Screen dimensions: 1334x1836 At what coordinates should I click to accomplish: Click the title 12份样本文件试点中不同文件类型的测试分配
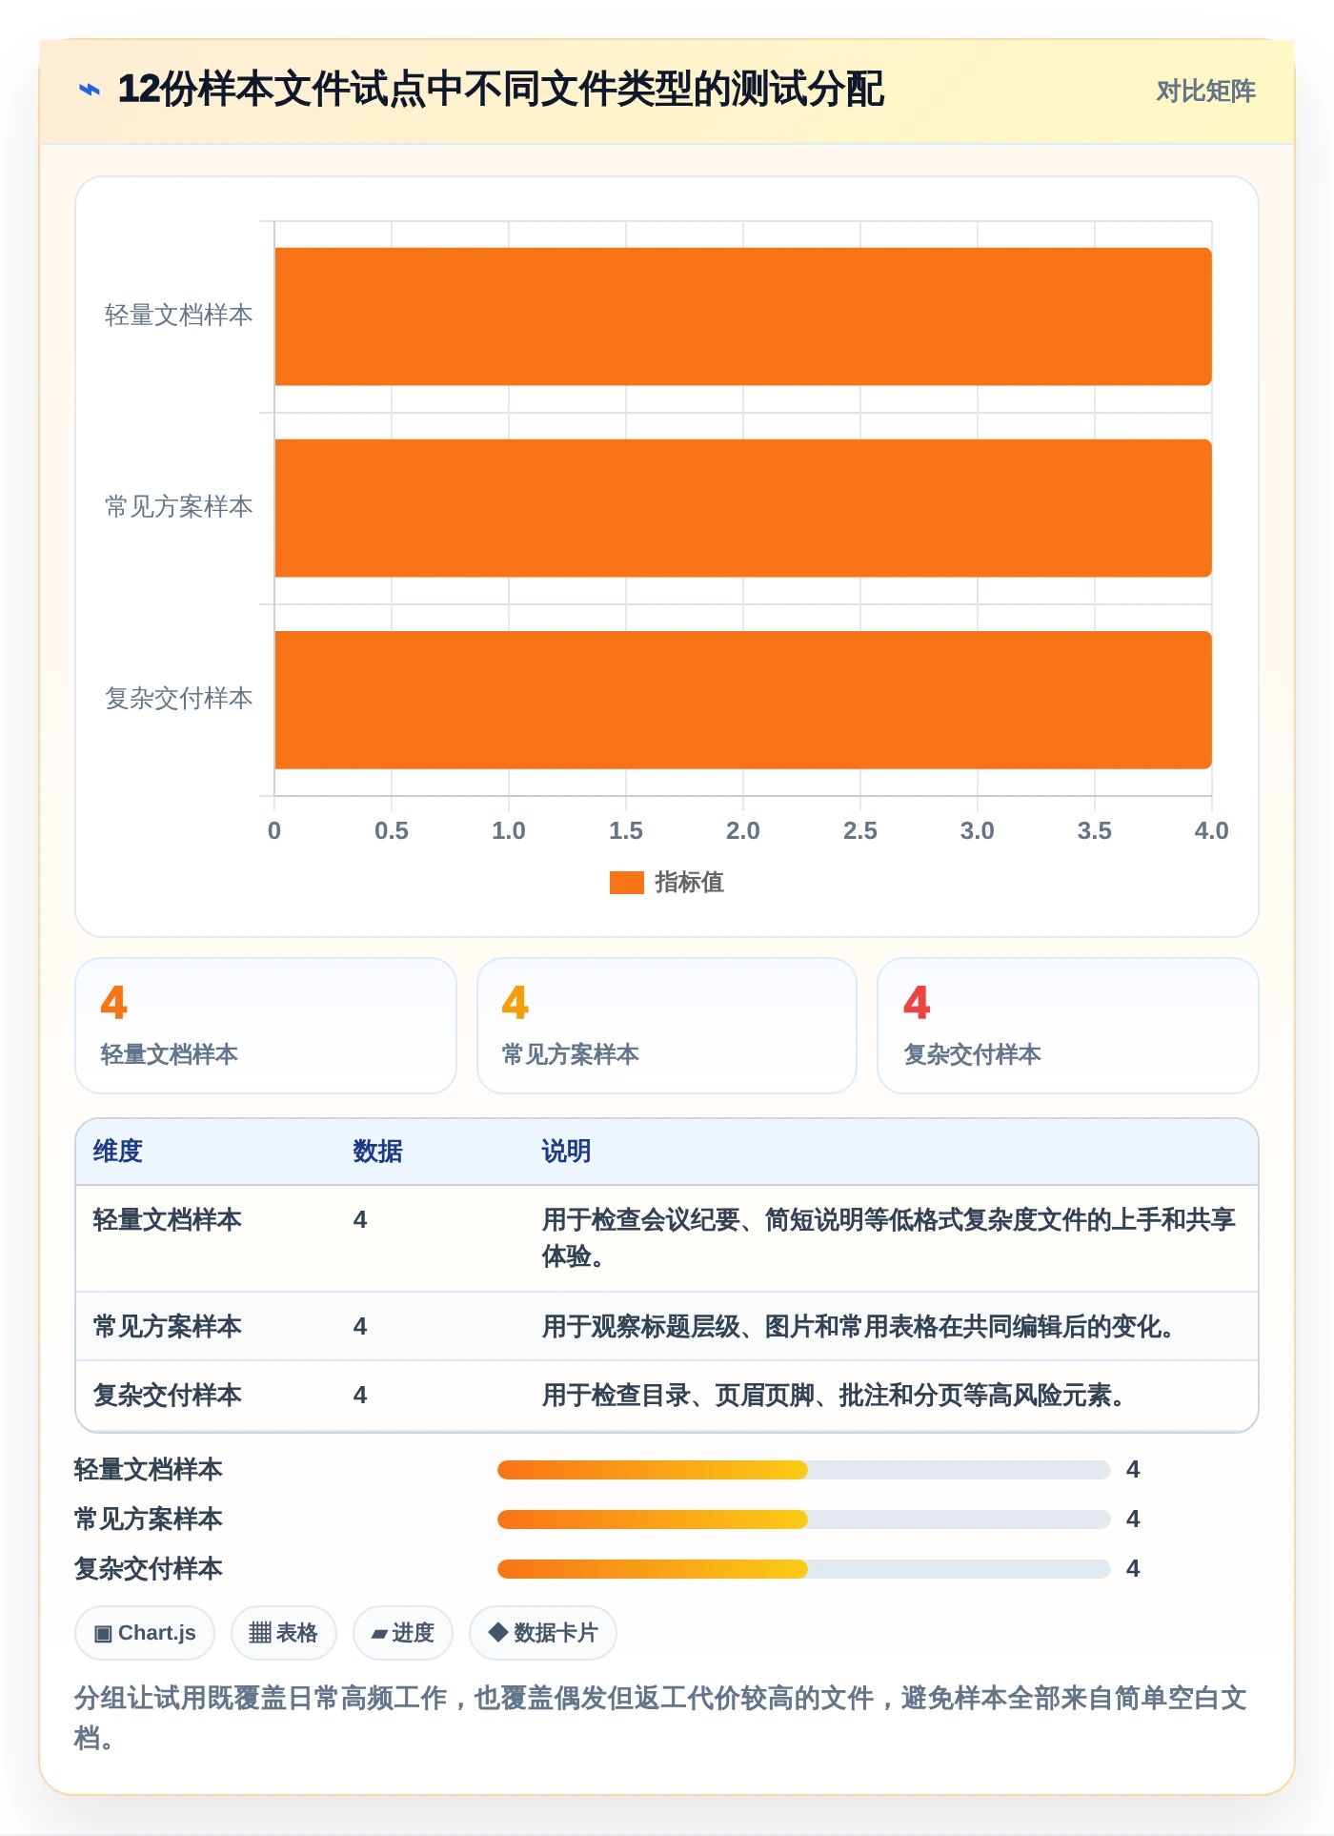coord(500,90)
